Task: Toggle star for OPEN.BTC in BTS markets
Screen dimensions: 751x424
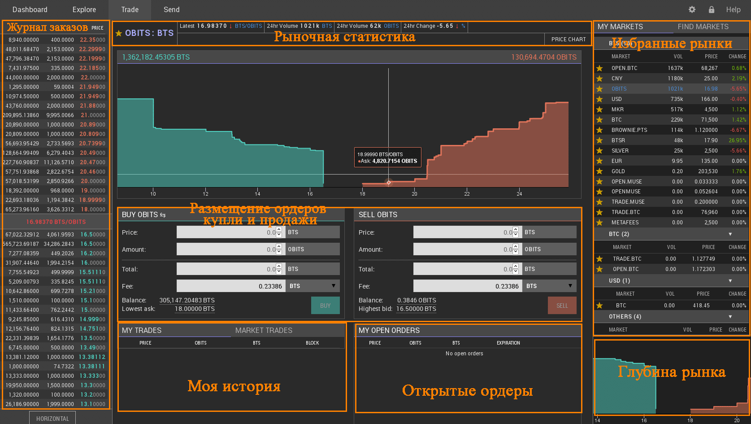Action: click(599, 68)
